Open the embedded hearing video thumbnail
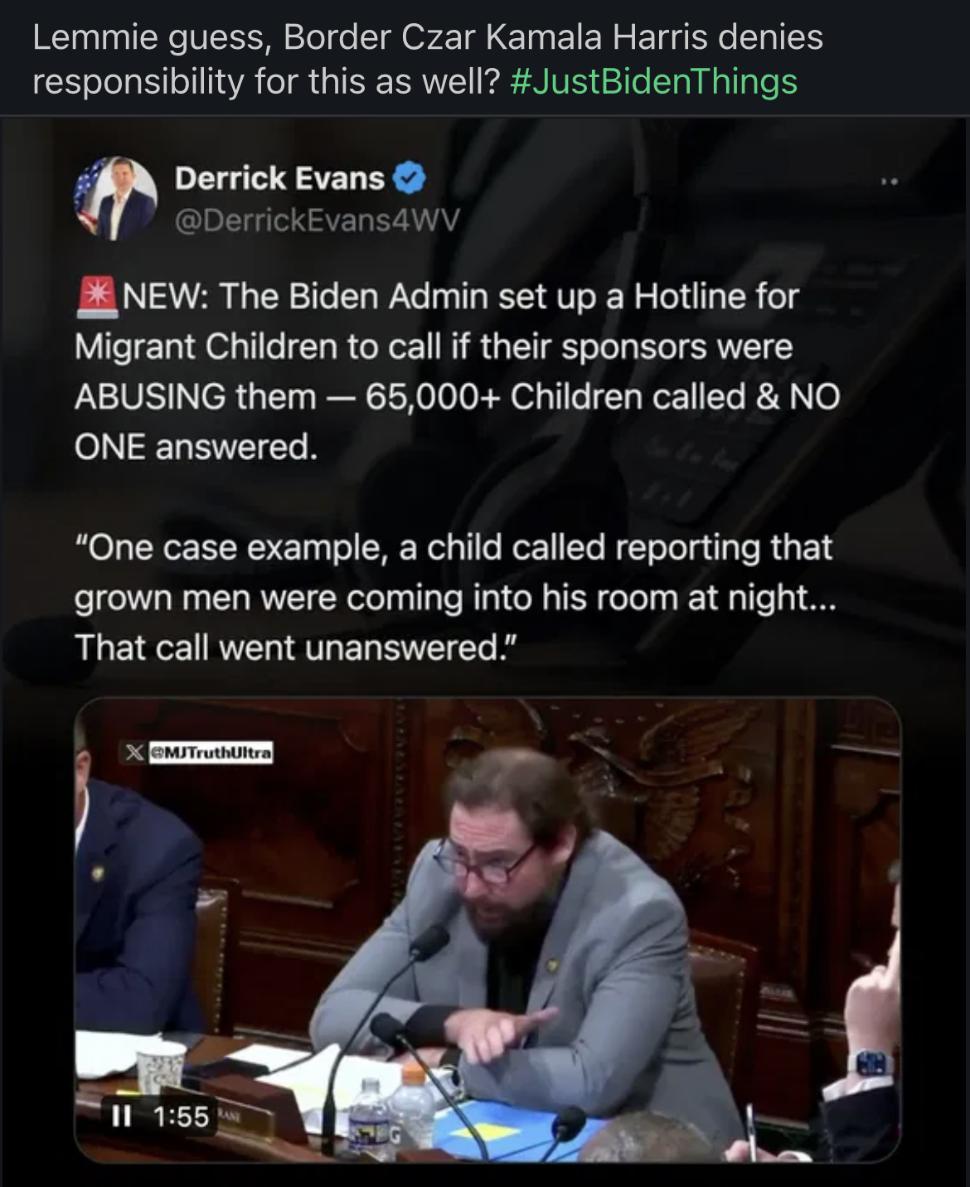Viewport: 970px width, 1187px height. point(487,929)
